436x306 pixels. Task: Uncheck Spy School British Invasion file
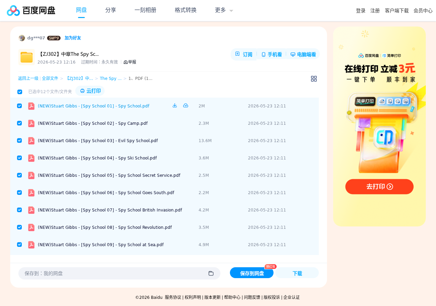click(x=19, y=210)
